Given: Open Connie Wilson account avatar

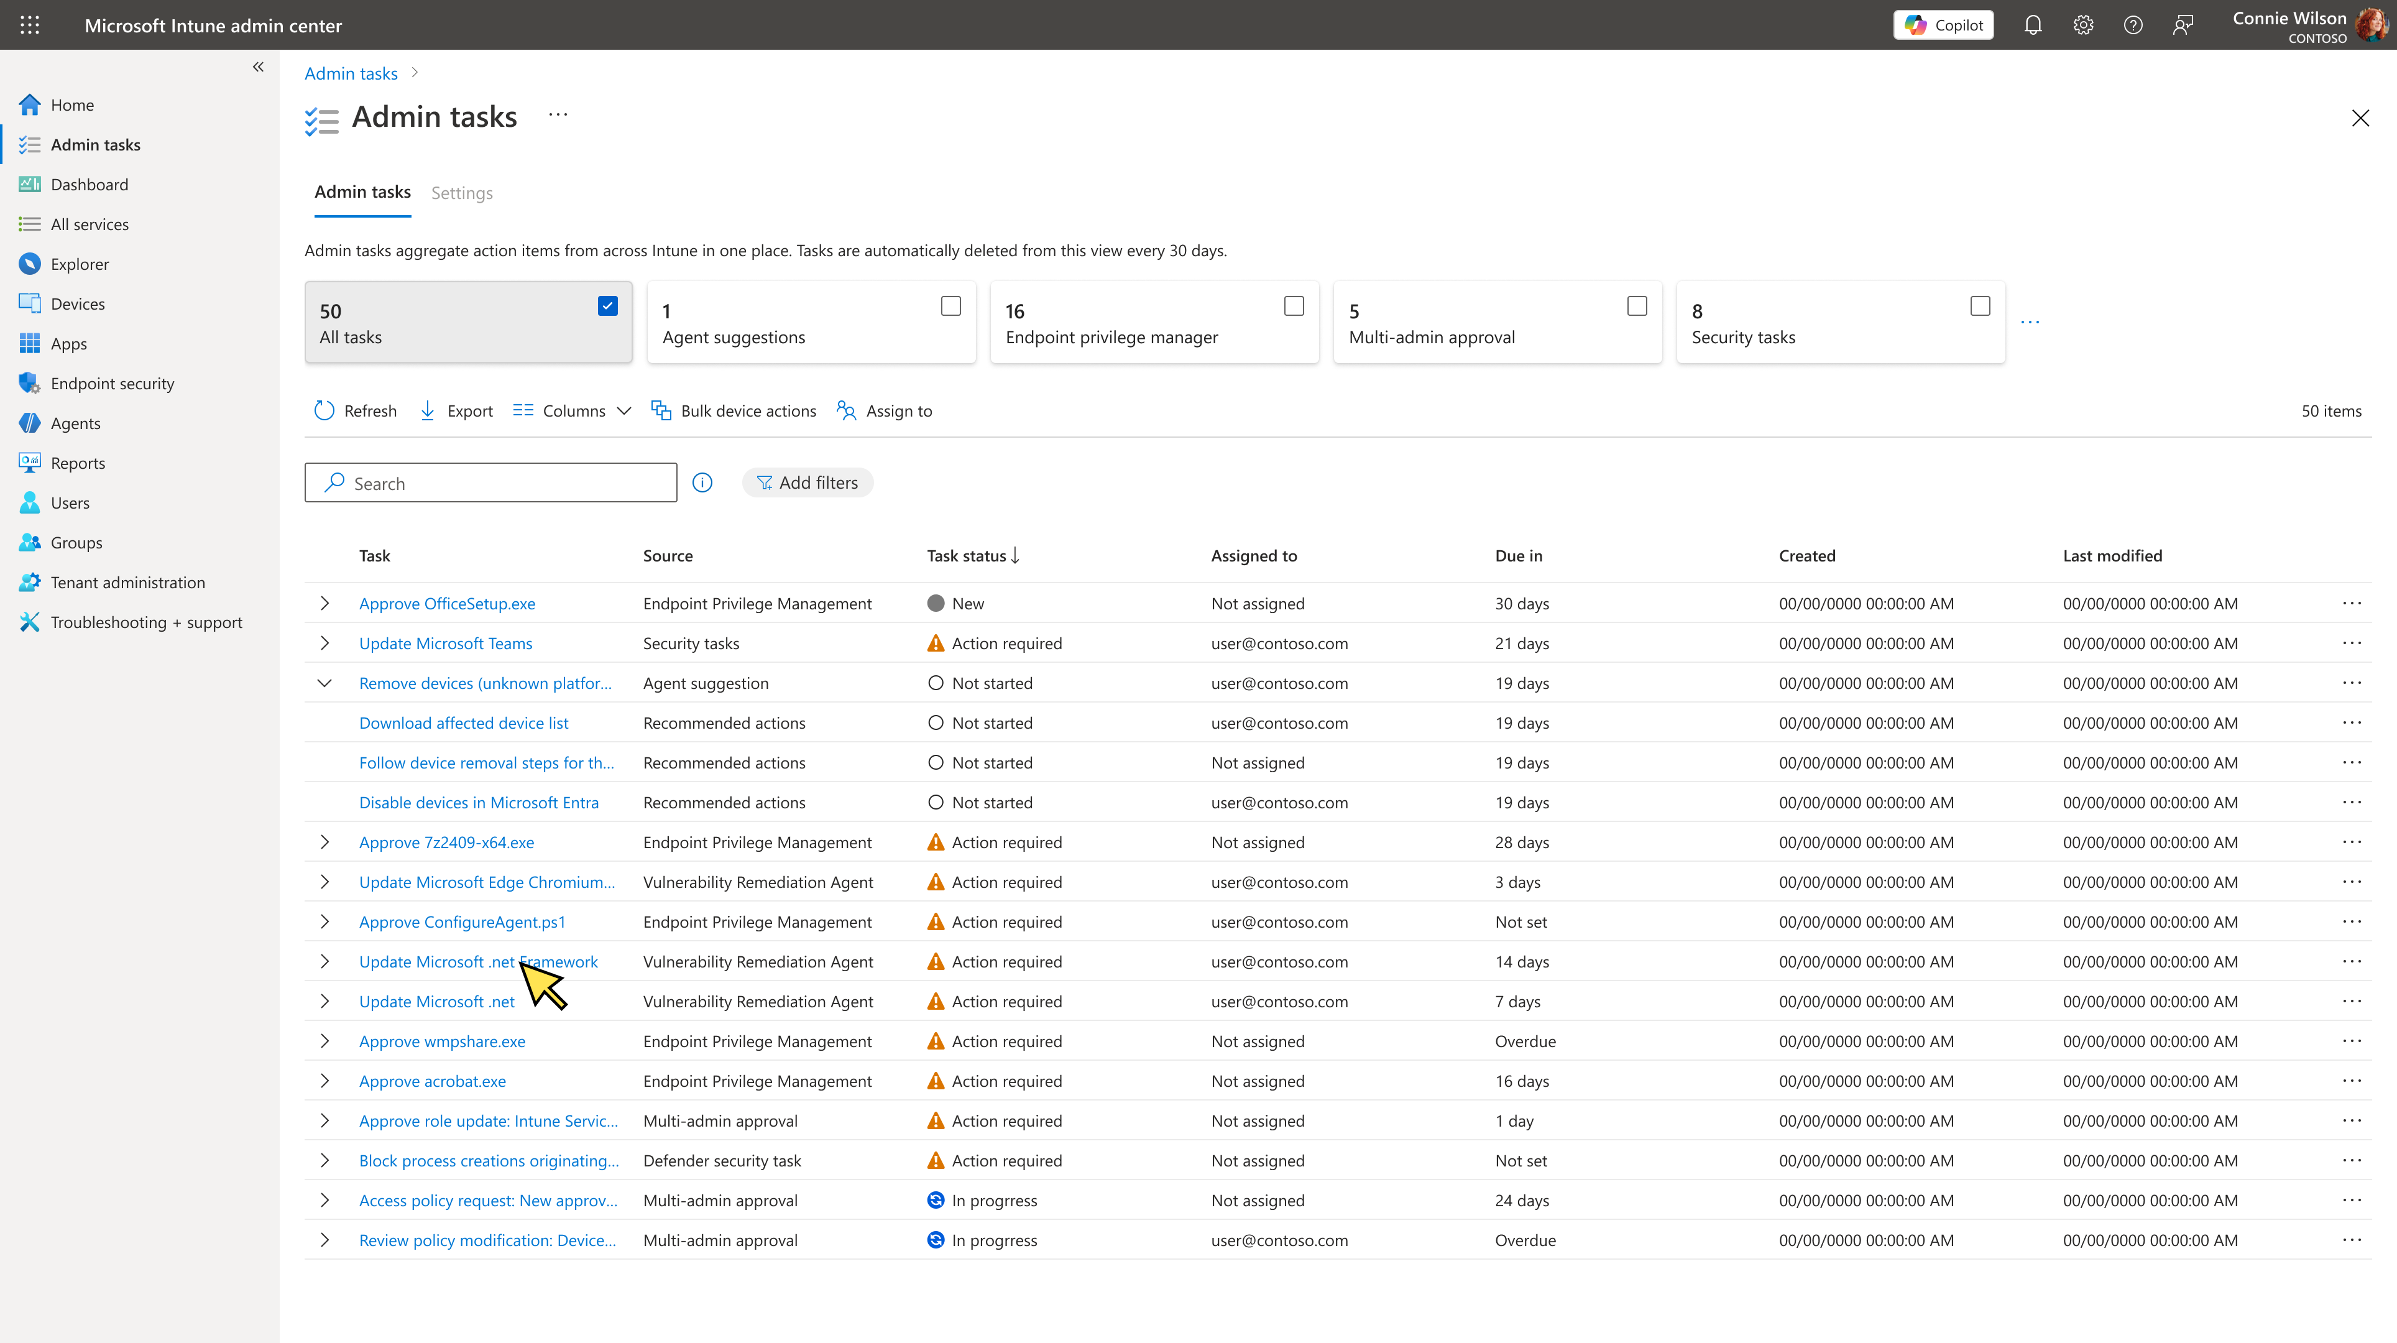Looking at the screenshot, I should pos(2372,25).
